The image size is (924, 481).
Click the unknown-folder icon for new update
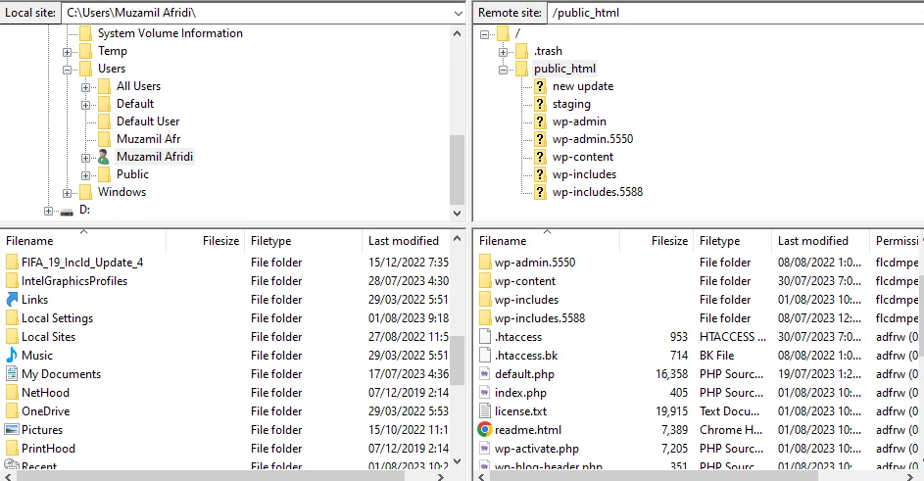coord(540,86)
